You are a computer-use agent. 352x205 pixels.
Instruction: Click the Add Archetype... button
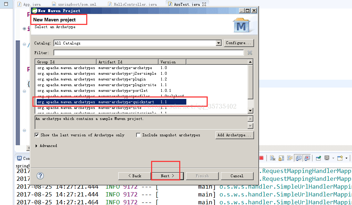coord(234,135)
